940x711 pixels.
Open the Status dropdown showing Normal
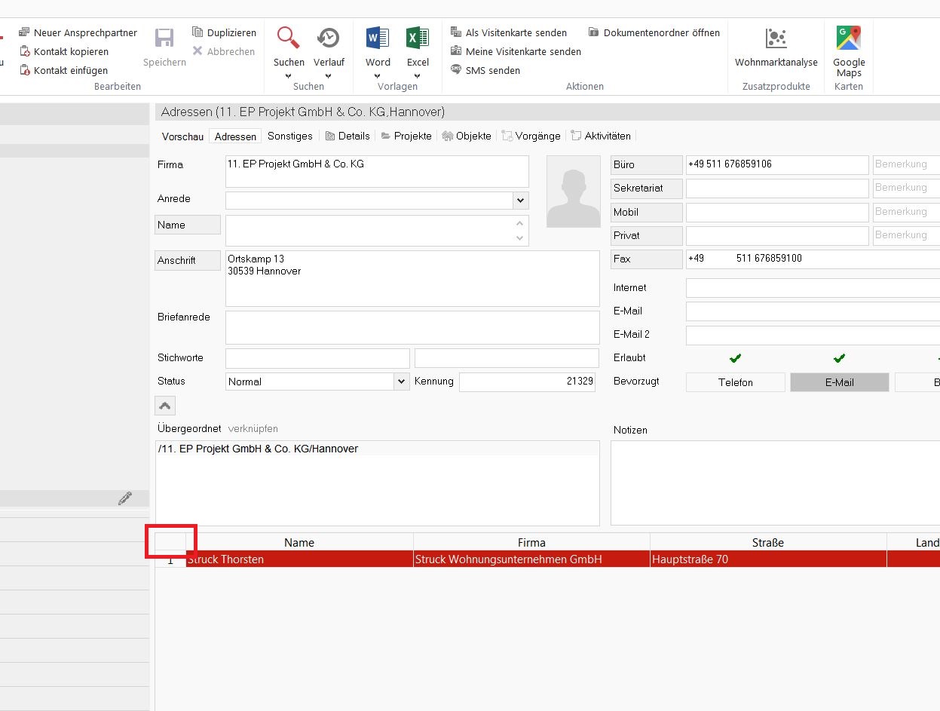401,382
